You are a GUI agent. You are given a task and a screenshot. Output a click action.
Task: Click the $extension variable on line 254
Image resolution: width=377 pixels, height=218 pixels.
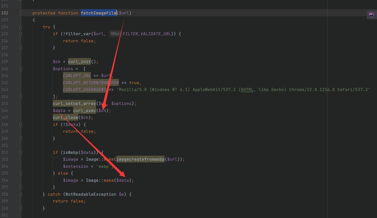pos(75,166)
